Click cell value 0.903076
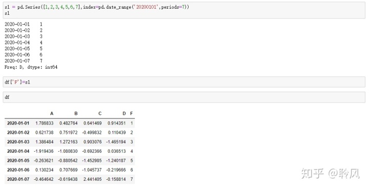Screen dimensions: 369x189 [x=92, y=142]
